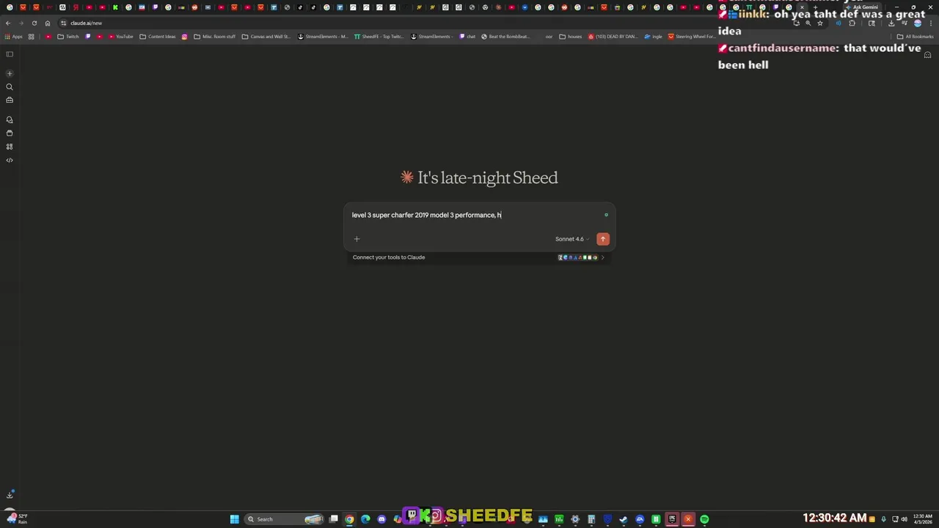Open the Beat the BombBeat bookmark
This screenshot has height=528, width=939.
[x=505, y=37]
